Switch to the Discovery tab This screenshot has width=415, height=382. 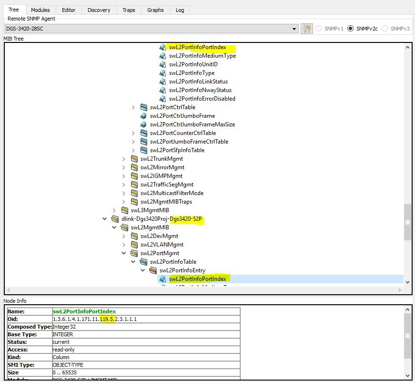[99, 10]
